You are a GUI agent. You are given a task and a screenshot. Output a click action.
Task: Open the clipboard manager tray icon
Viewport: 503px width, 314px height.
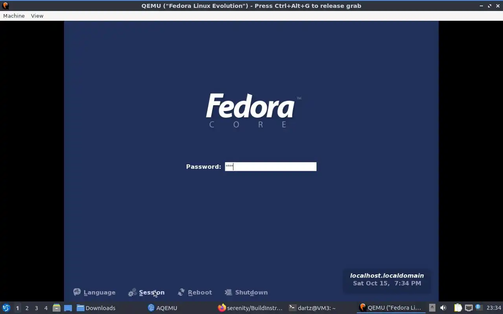tap(458, 308)
